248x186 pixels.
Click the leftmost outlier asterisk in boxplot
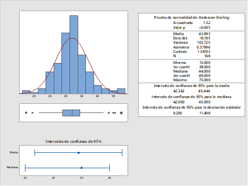pos(26,113)
